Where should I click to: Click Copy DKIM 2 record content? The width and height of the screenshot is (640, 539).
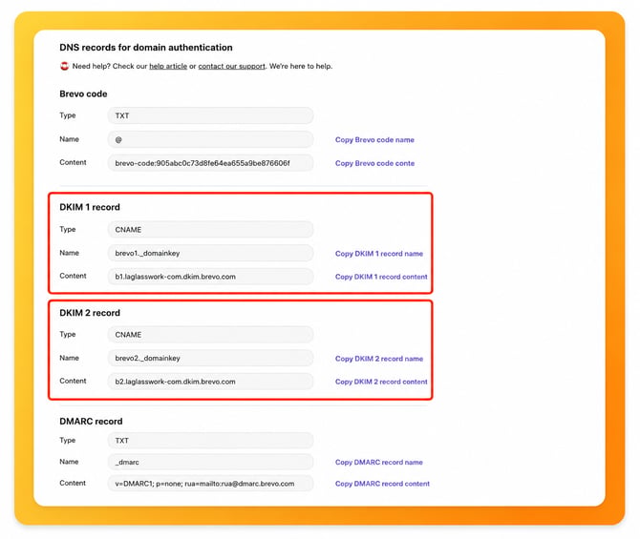(x=381, y=382)
